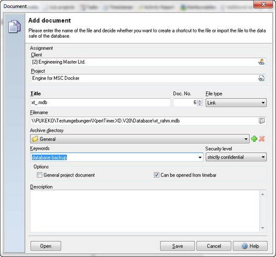Click the client selection icon
The width and height of the screenshot is (276, 257).
click(261, 62)
